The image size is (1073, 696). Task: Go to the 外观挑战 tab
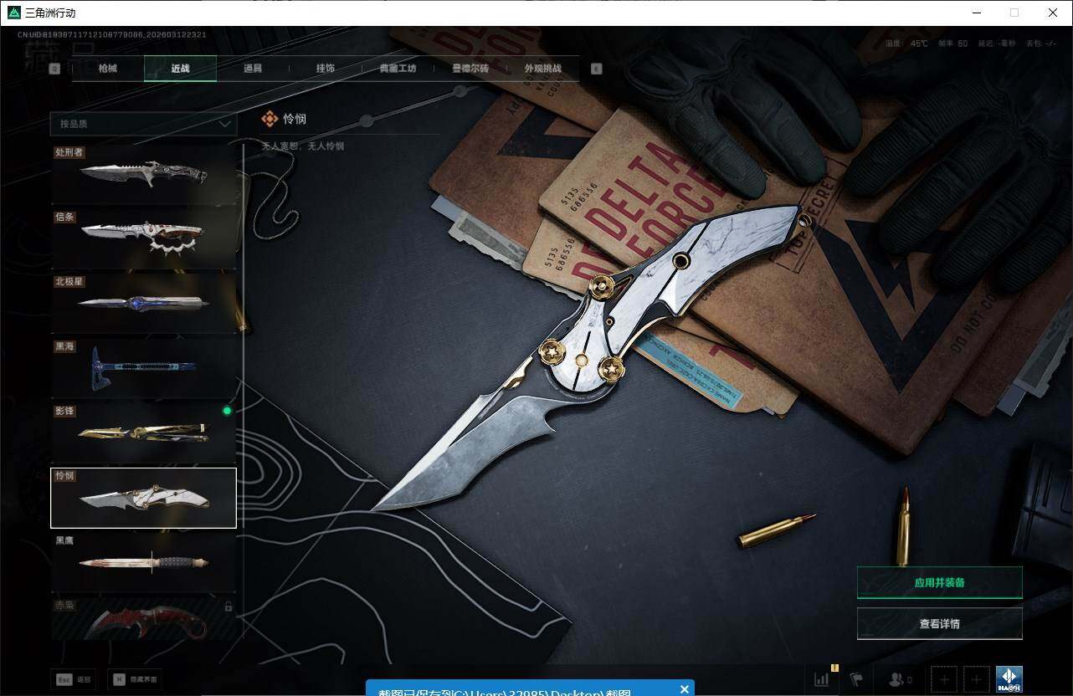pos(542,69)
